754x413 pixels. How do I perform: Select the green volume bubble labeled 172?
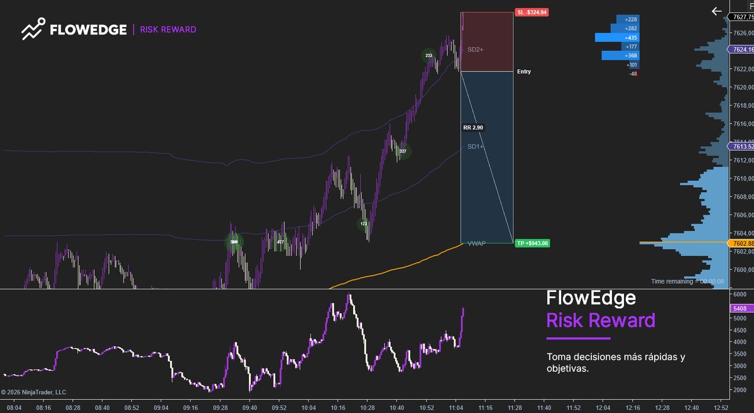pyautogui.click(x=364, y=223)
